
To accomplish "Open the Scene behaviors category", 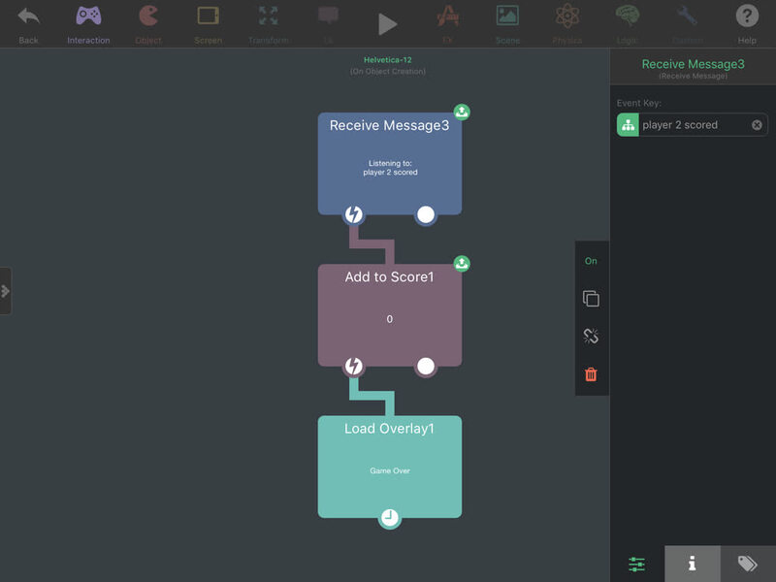I will 507,24.
